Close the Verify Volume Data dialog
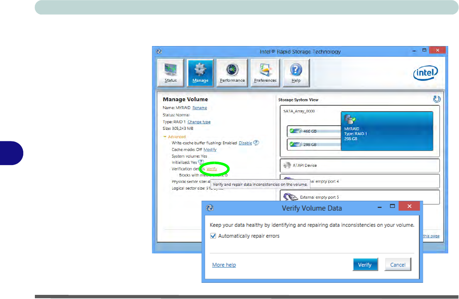 click(x=409, y=206)
